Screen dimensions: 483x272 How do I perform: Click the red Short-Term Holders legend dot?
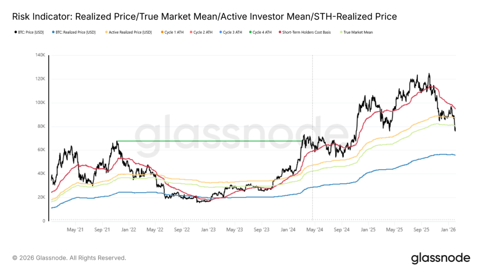(280, 32)
